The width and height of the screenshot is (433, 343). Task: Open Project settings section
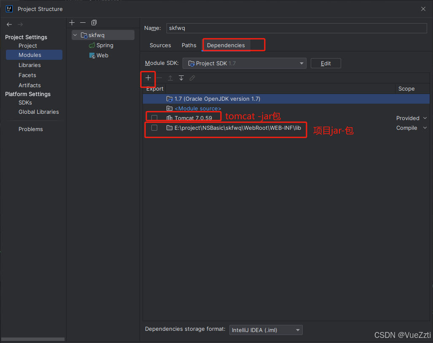[x=27, y=46]
